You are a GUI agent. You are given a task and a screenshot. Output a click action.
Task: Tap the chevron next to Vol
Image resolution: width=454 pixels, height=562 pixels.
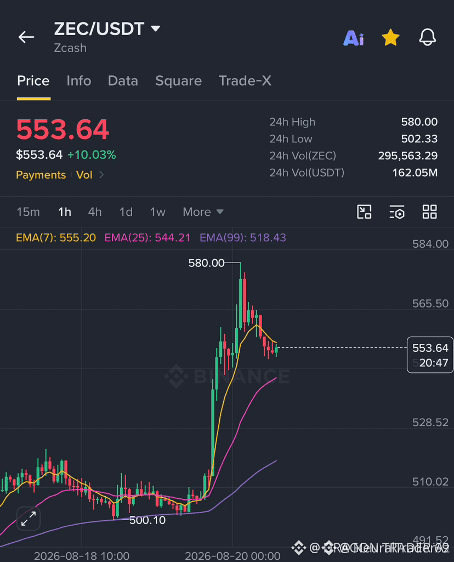101,175
